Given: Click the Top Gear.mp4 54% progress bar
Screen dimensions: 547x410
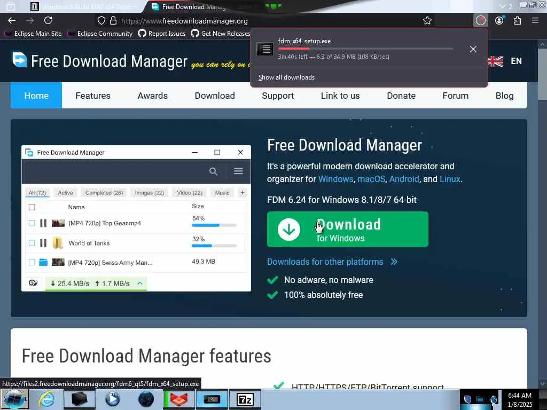Looking at the screenshot, I should [214, 225].
